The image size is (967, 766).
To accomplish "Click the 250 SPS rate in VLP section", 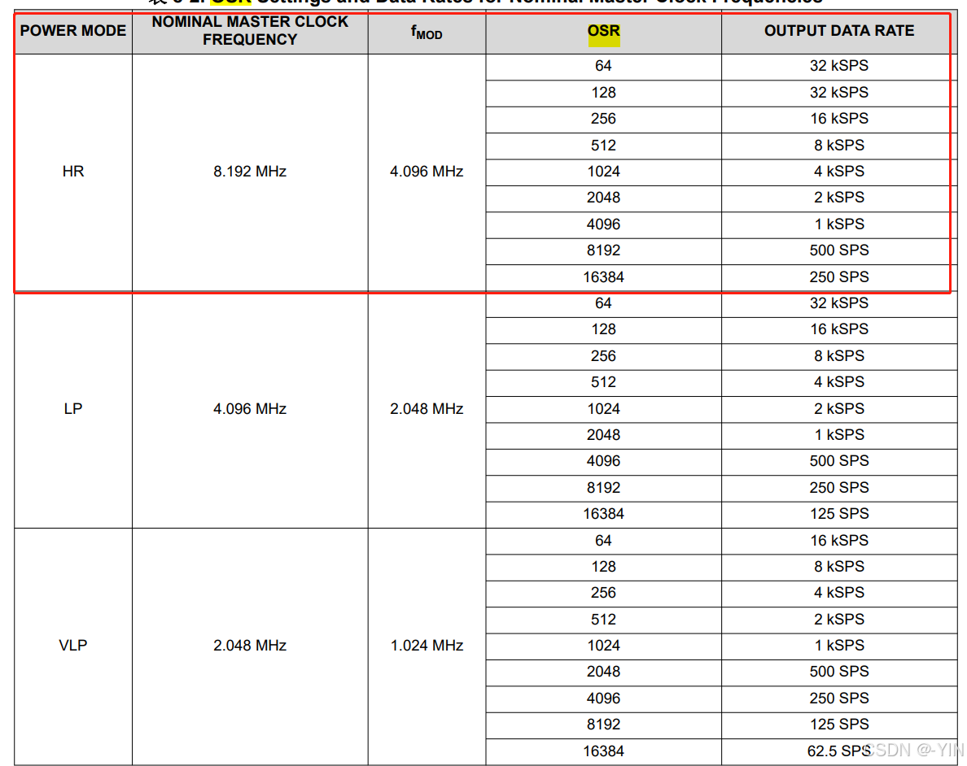I will point(838,699).
